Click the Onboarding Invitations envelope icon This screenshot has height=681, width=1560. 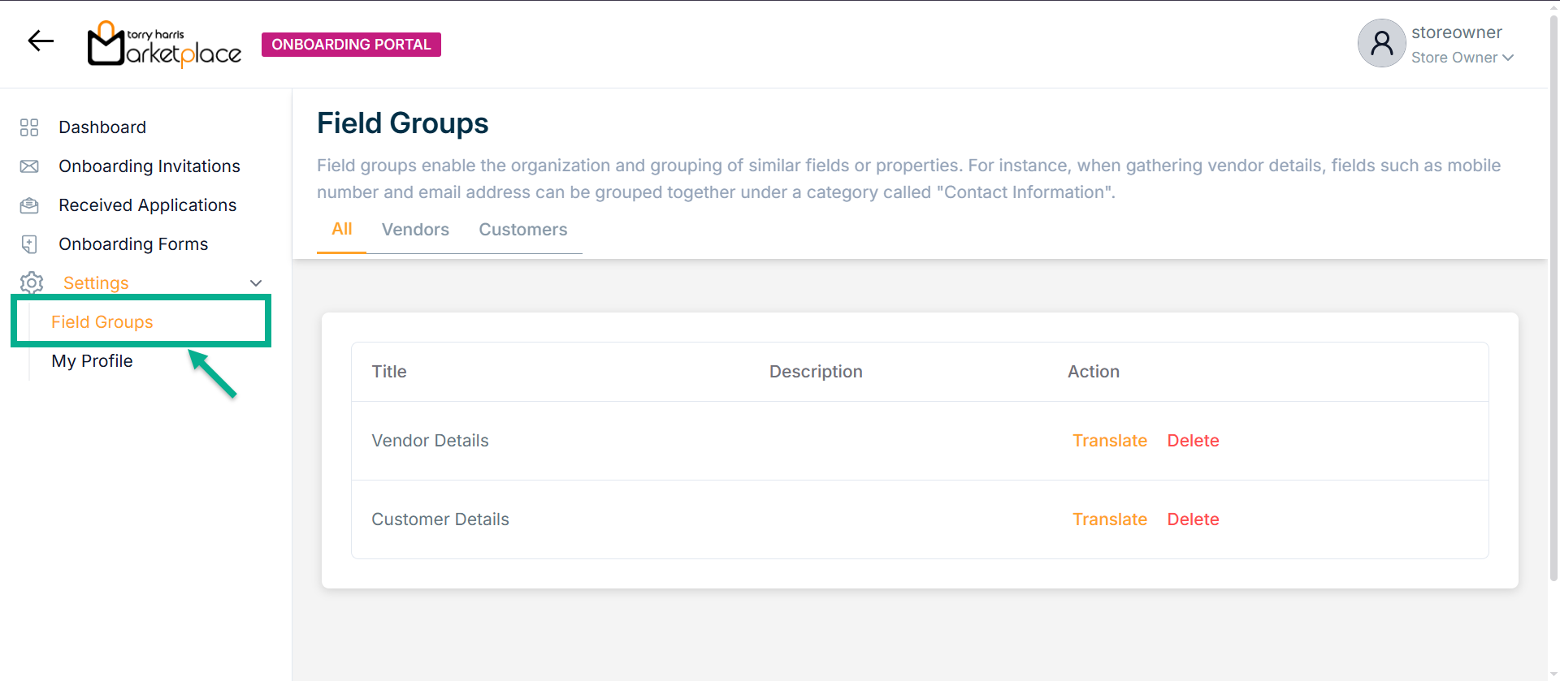(29, 166)
